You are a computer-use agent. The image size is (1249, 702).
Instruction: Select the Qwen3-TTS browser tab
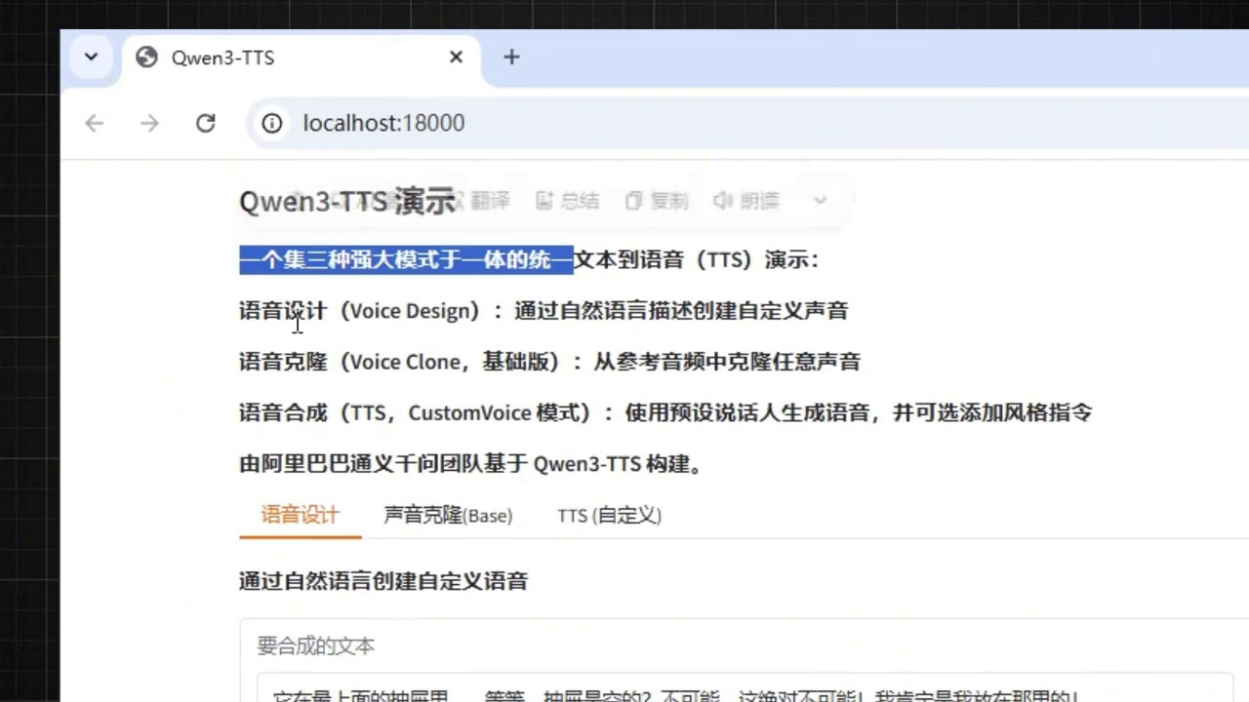[x=301, y=58]
